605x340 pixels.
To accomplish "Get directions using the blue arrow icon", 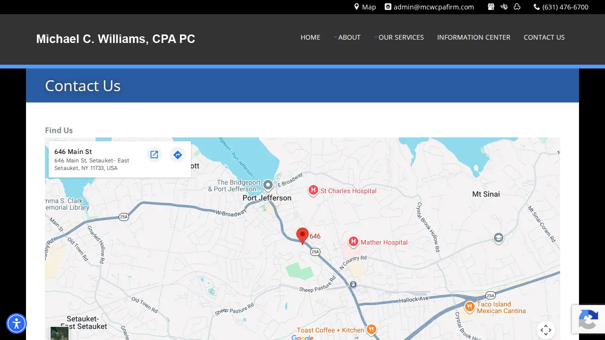I will point(178,154).
